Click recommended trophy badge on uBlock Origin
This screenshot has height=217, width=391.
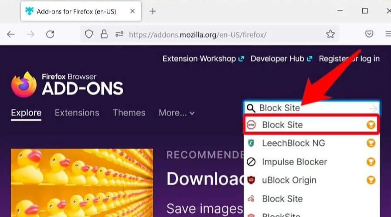[x=371, y=180]
